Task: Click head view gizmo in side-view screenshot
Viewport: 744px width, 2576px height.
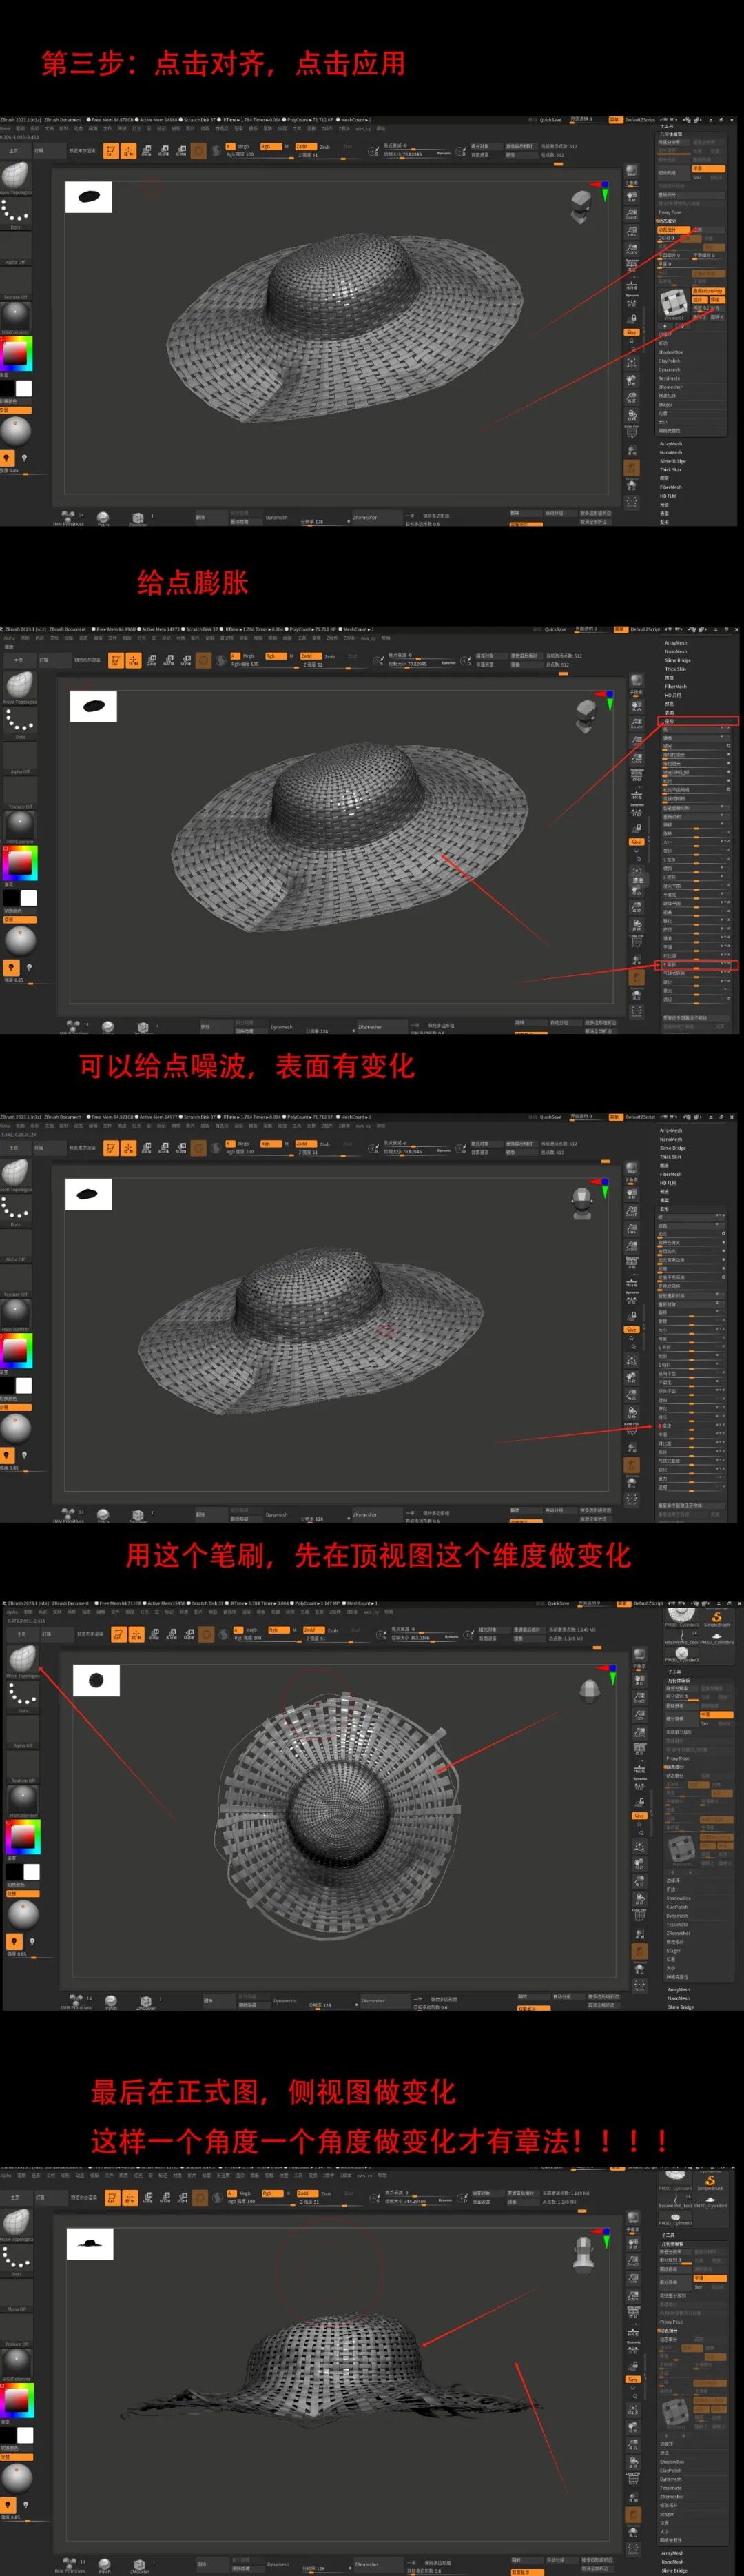Action: (583, 2255)
